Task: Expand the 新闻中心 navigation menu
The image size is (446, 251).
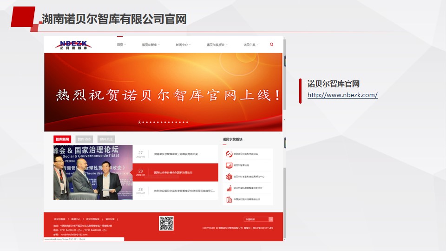Action: pyautogui.click(x=183, y=45)
